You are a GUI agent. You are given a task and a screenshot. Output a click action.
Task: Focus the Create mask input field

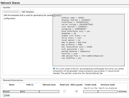(x=91, y=92)
